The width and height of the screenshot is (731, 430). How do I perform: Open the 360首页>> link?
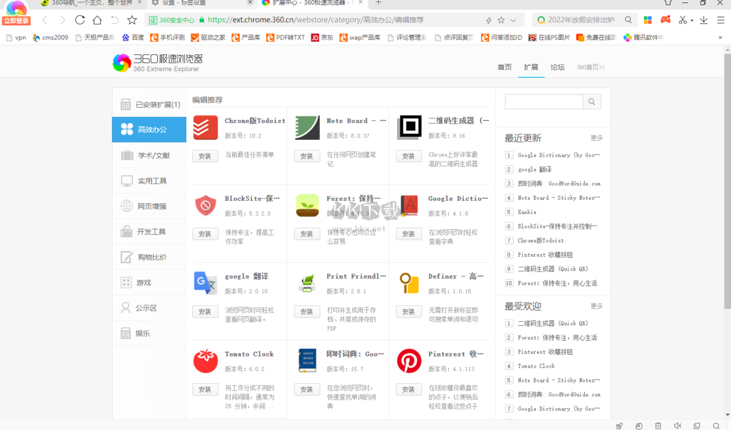pos(591,68)
